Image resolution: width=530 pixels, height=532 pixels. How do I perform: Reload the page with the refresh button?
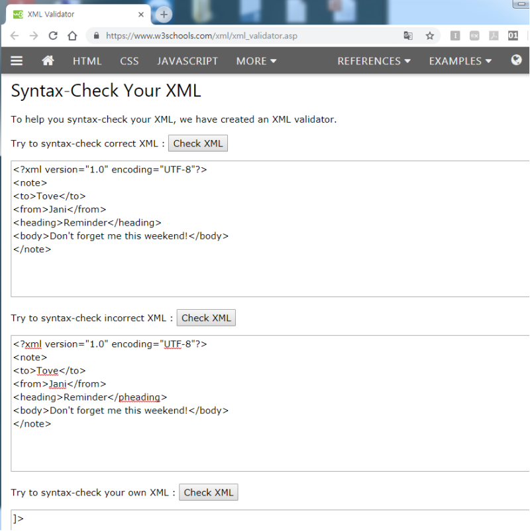[x=53, y=36]
